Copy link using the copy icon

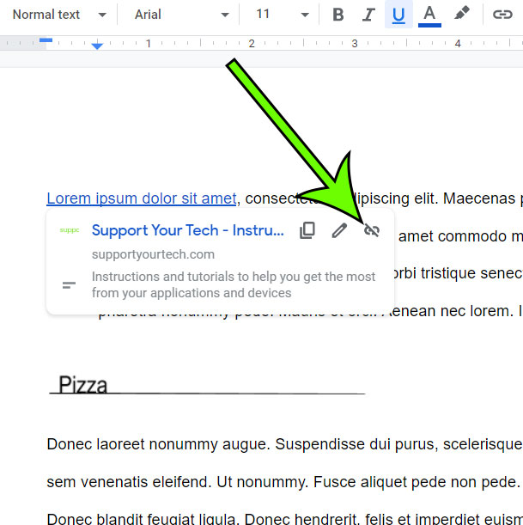pos(307,230)
